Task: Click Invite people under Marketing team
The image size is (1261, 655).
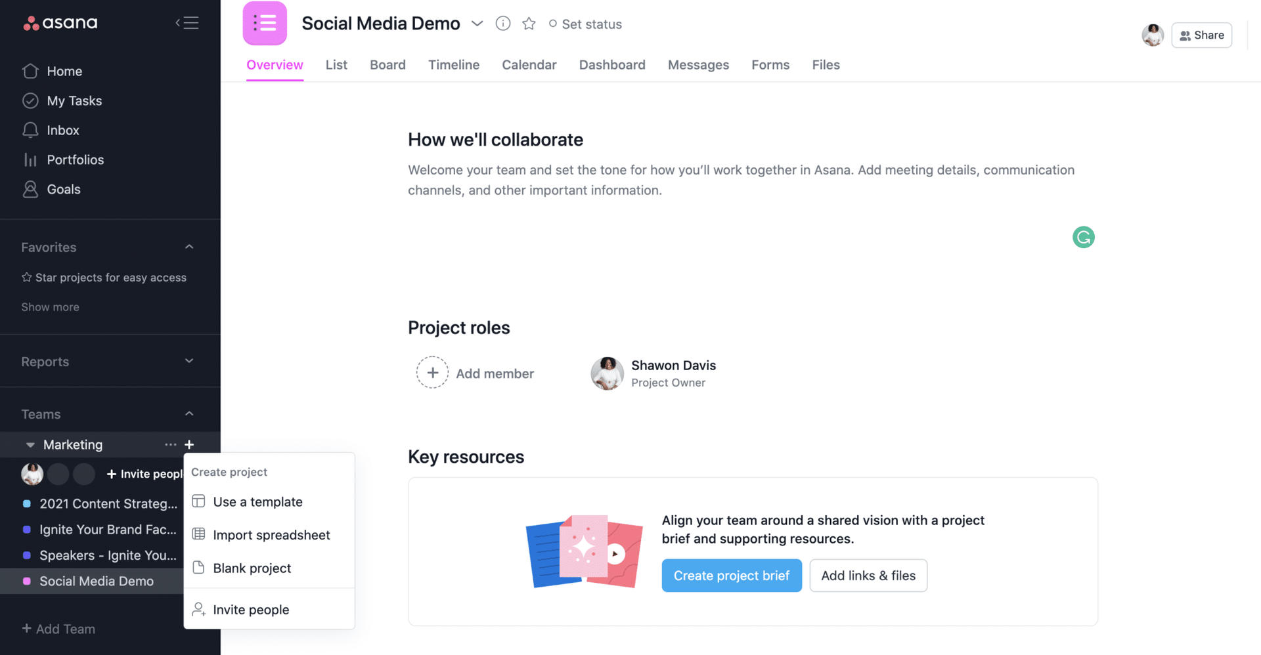Action: 145,474
